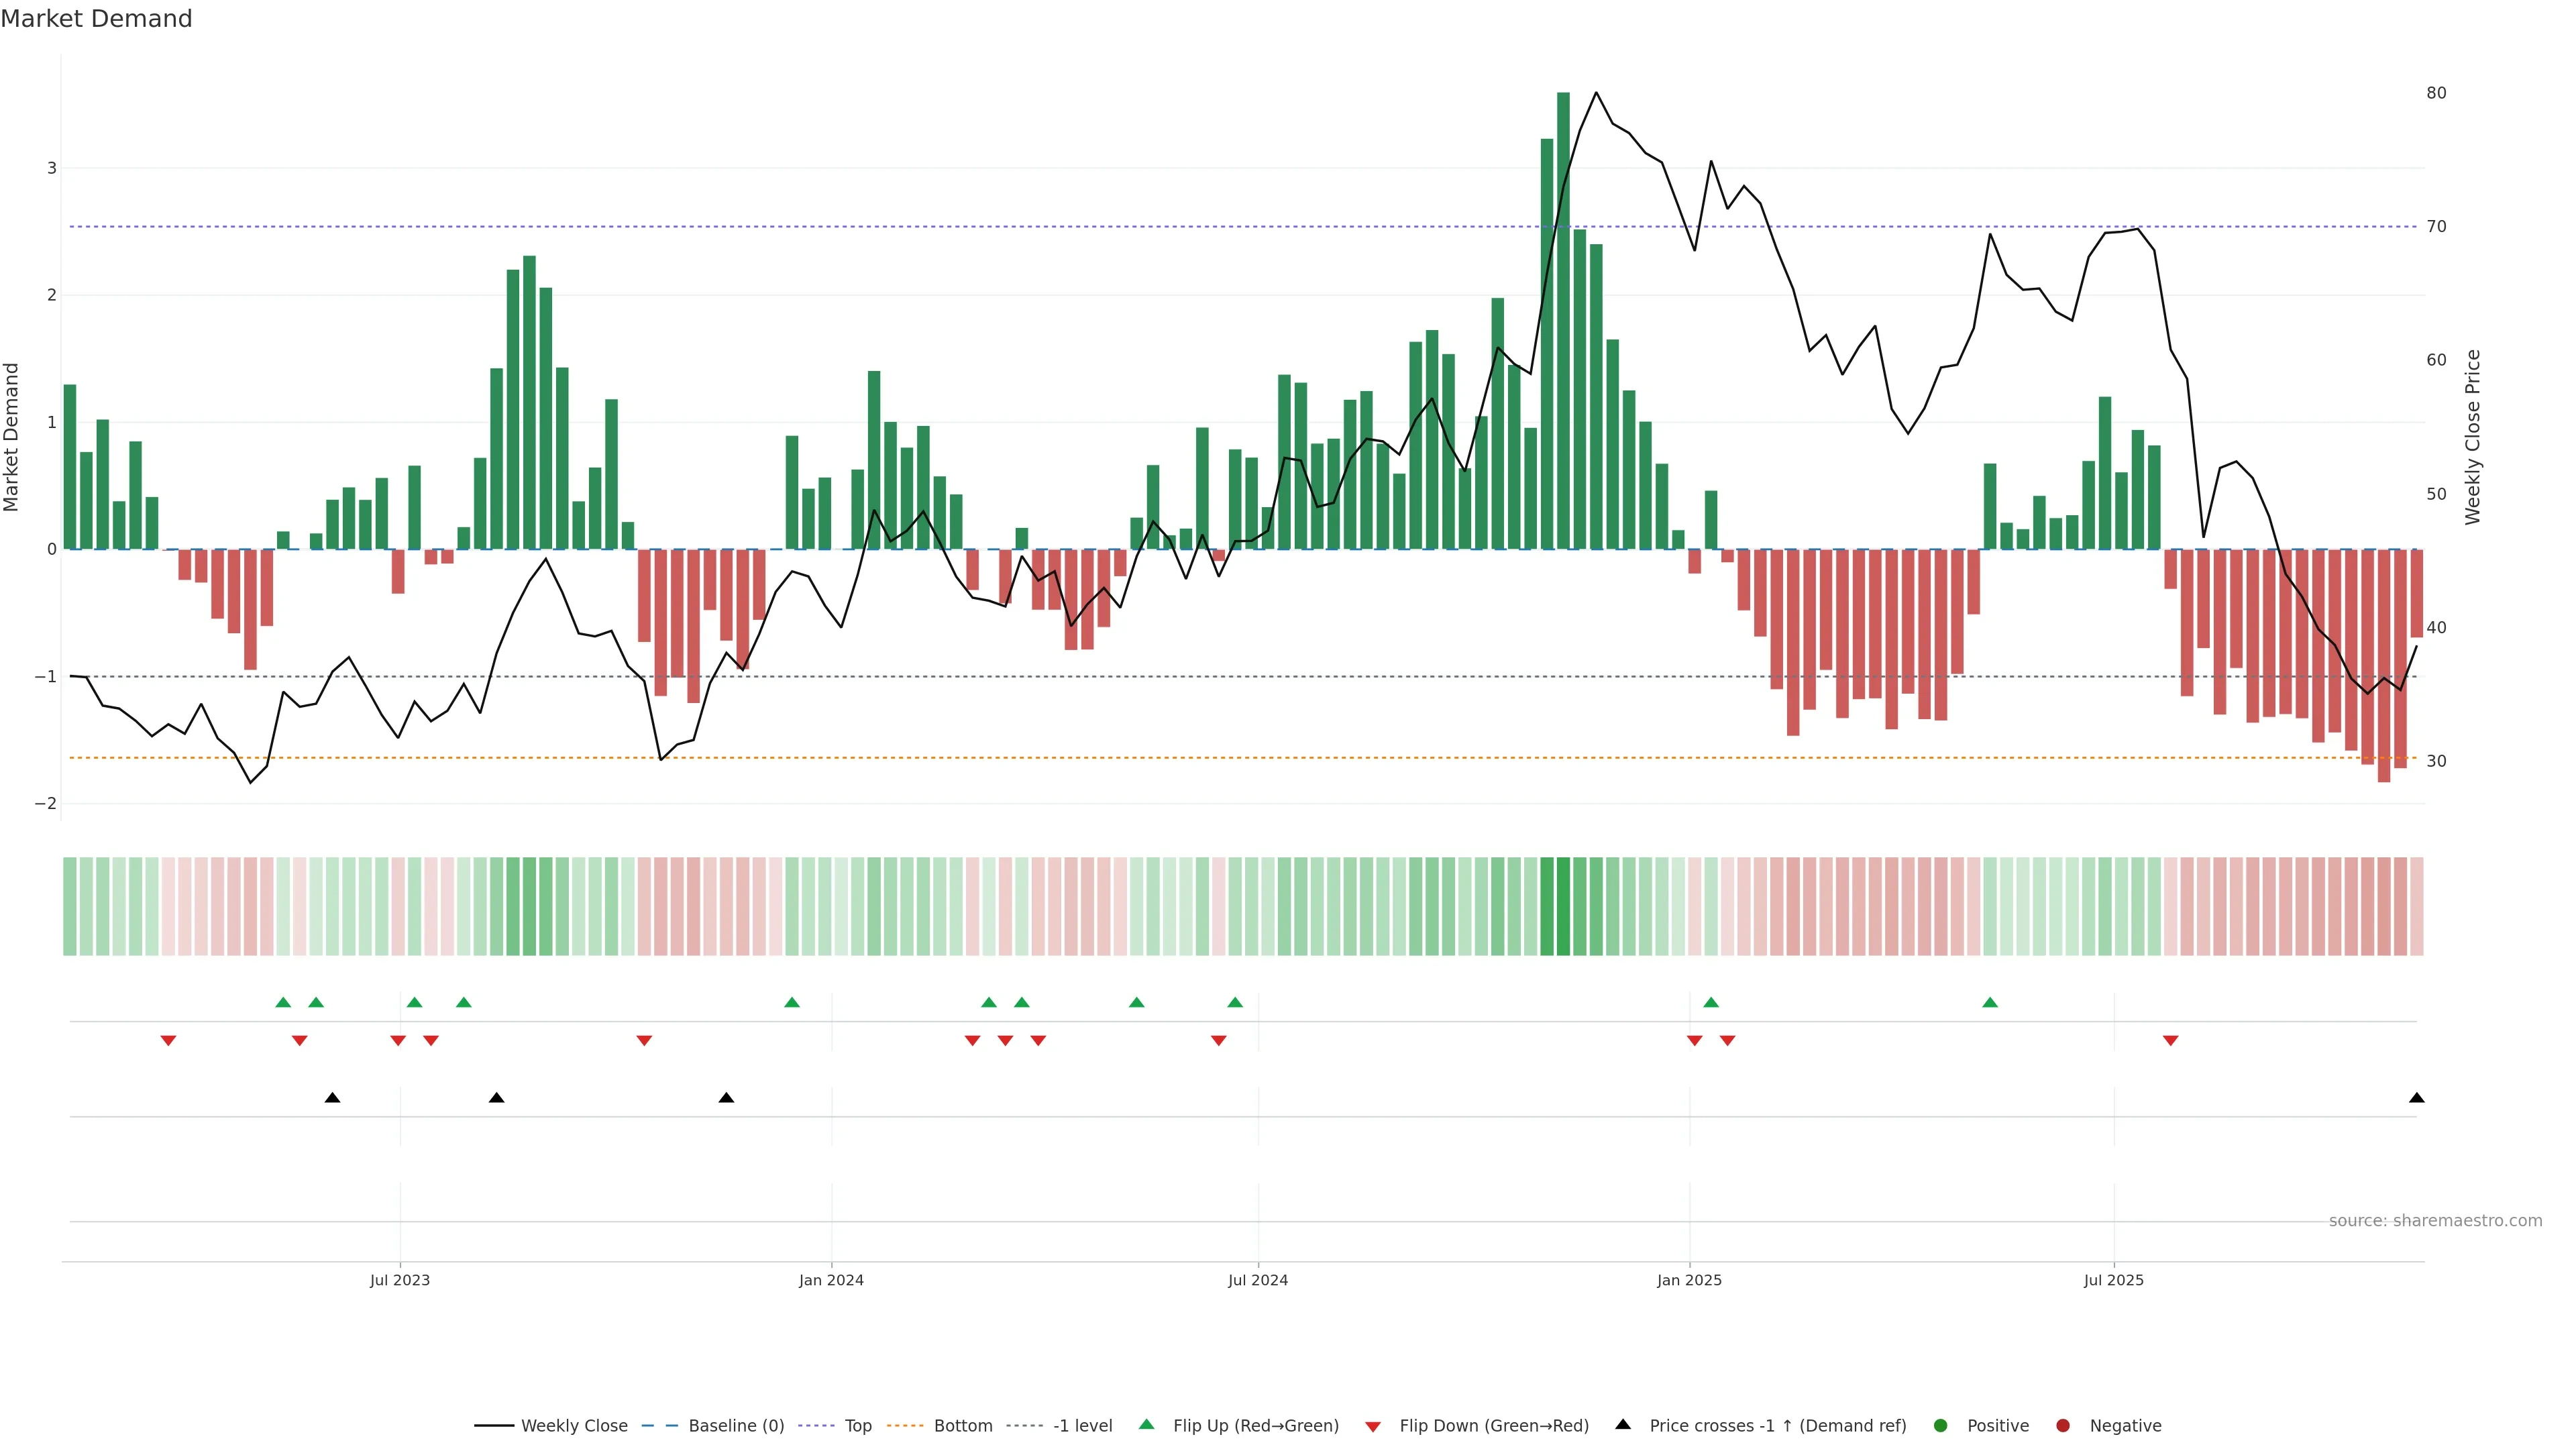Click the Jan 2024 x-axis label
This screenshot has height=1449, width=2576.
tap(831, 1280)
